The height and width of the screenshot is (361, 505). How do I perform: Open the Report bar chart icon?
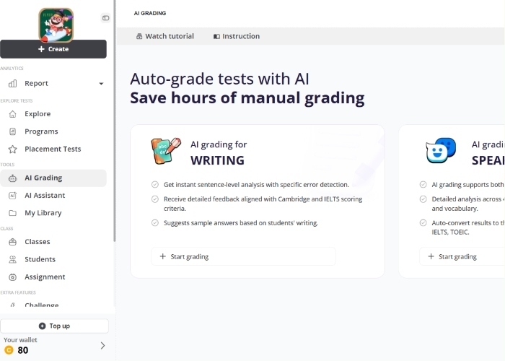pos(12,84)
